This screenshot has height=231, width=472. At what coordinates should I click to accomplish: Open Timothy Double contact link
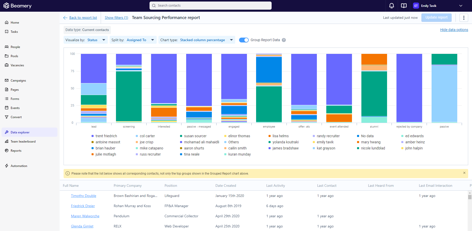pyautogui.click(x=83, y=196)
